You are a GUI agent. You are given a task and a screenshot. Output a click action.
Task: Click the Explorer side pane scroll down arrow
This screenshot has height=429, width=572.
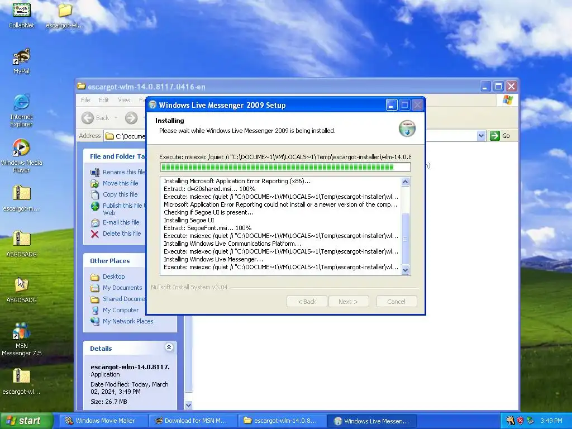point(188,405)
